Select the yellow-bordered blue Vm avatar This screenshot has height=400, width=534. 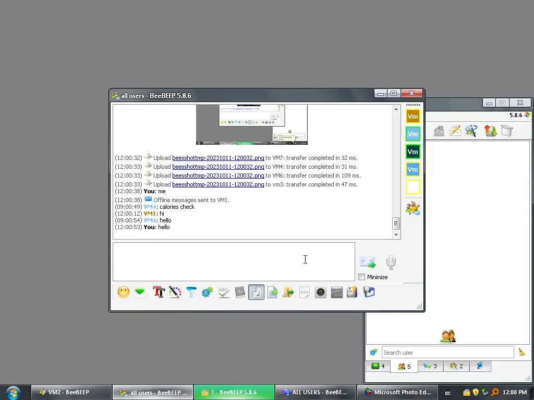click(413, 169)
